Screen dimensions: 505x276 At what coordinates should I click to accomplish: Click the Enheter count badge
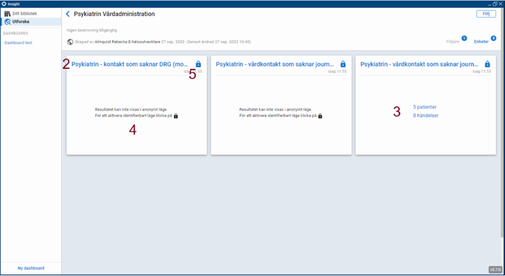493,38
